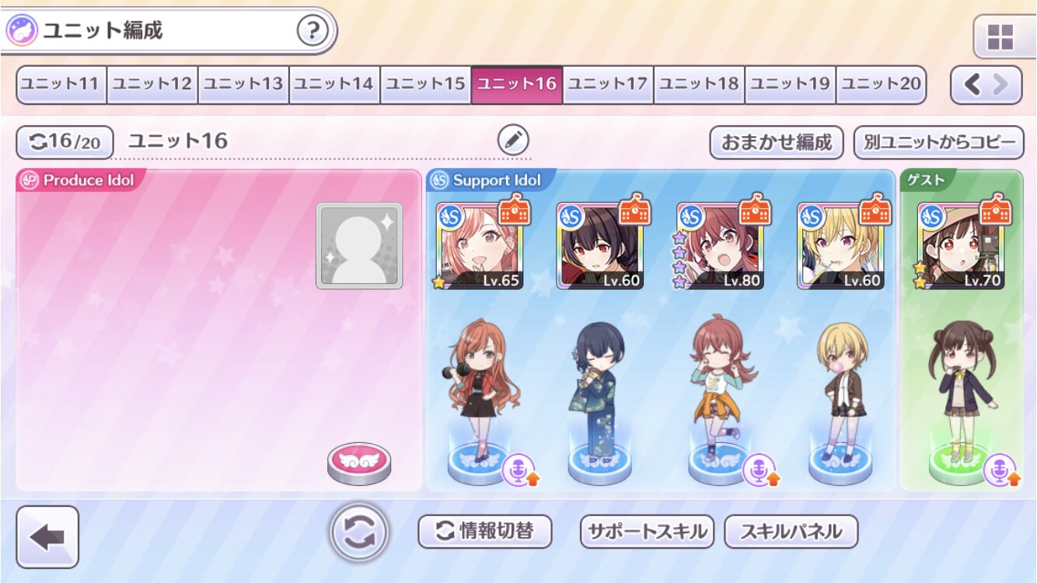Edit unit name with pencil icon
Screen dimensions: 1037x583
pyautogui.click(x=513, y=141)
